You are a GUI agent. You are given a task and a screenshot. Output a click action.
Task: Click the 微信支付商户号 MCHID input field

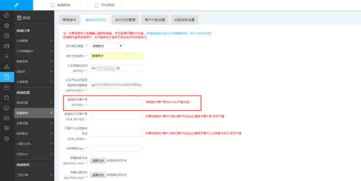pyautogui.click(x=116, y=102)
